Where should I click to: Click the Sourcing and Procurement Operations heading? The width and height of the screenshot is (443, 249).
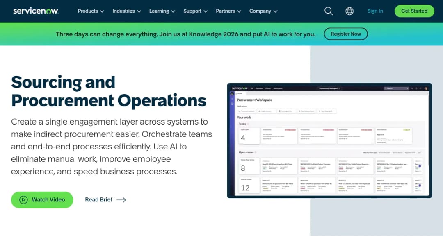(x=109, y=91)
